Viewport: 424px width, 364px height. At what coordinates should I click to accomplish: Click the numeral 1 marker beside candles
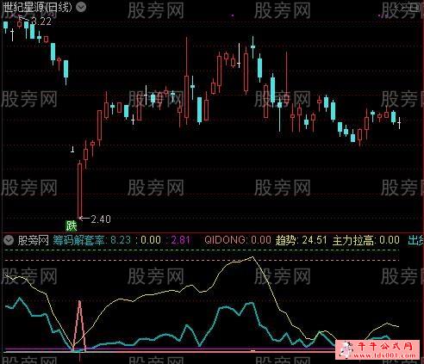pyautogui.click(x=72, y=149)
